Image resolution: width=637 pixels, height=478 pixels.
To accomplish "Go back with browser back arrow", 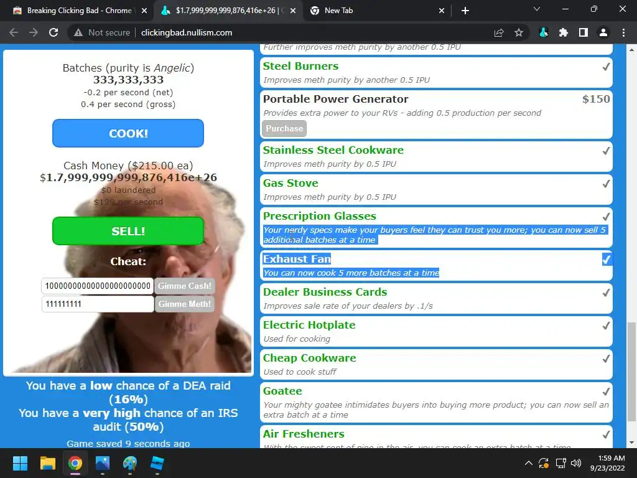I will 14,32.
